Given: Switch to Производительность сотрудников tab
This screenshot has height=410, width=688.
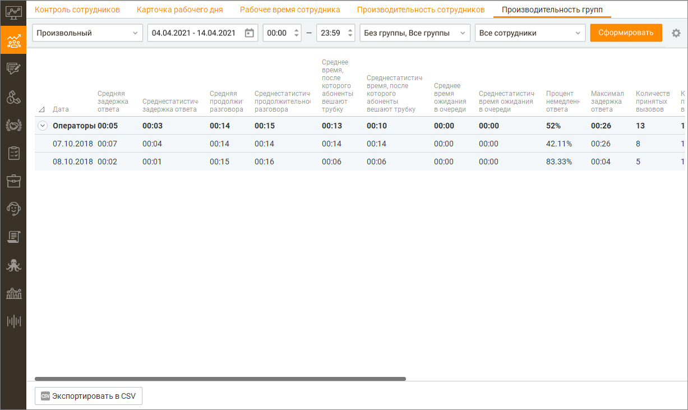Looking at the screenshot, I should point(421,10).
